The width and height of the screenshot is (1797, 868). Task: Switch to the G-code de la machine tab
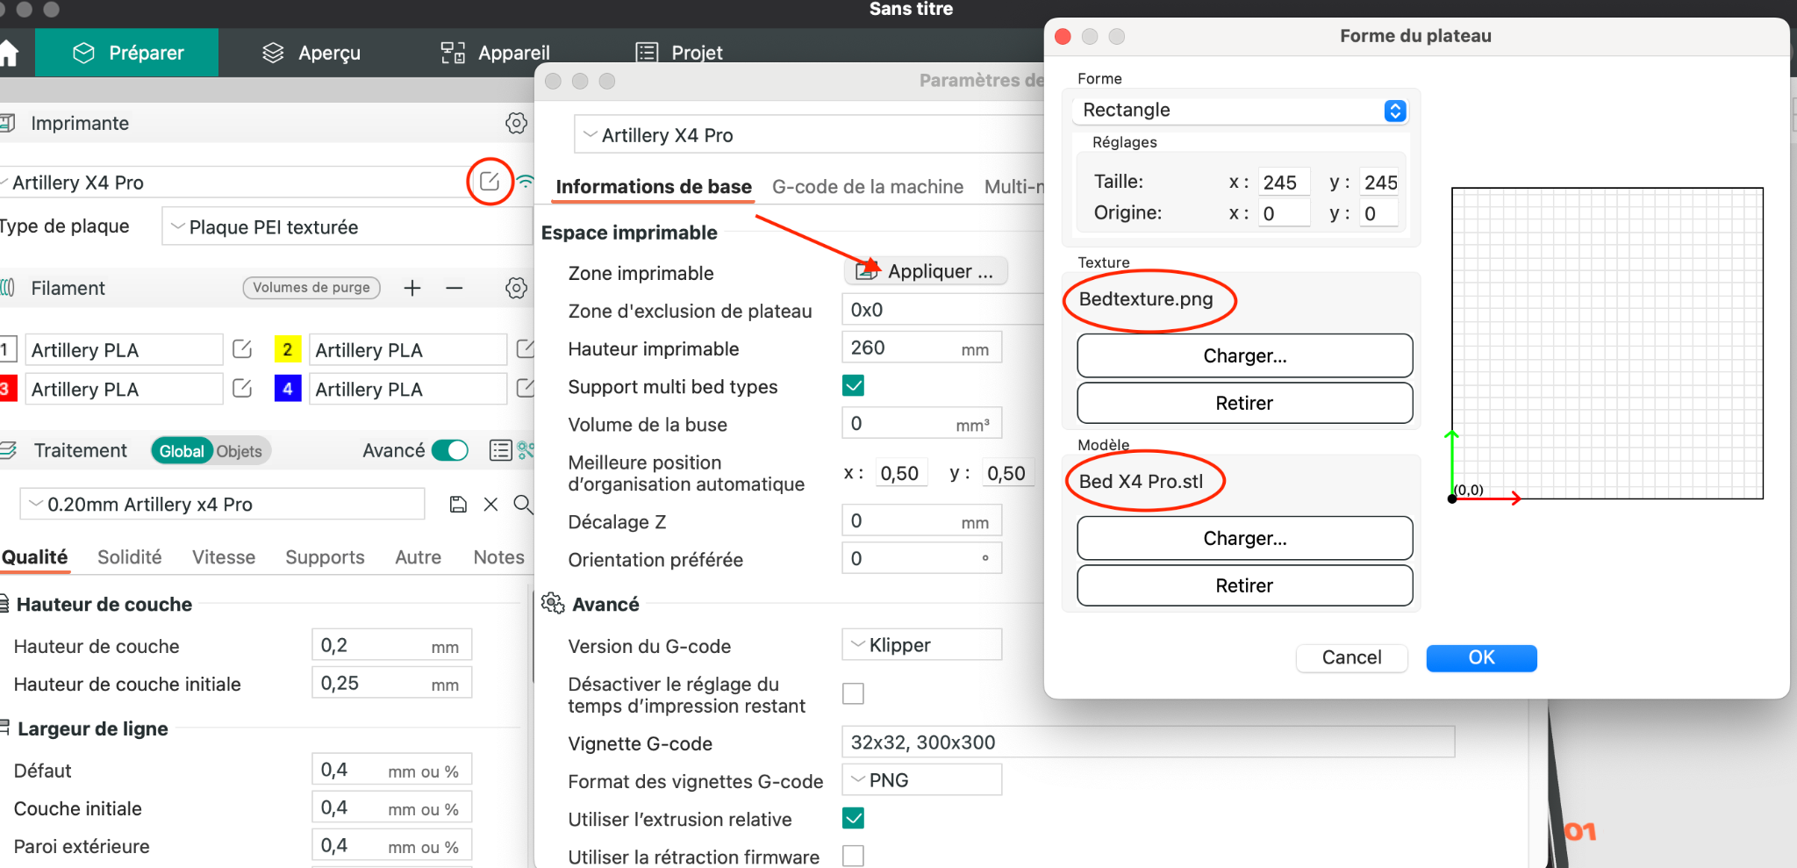[x=867, y=186]
